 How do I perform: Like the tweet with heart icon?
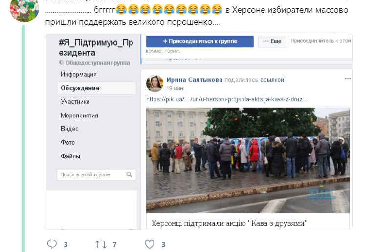150,244
